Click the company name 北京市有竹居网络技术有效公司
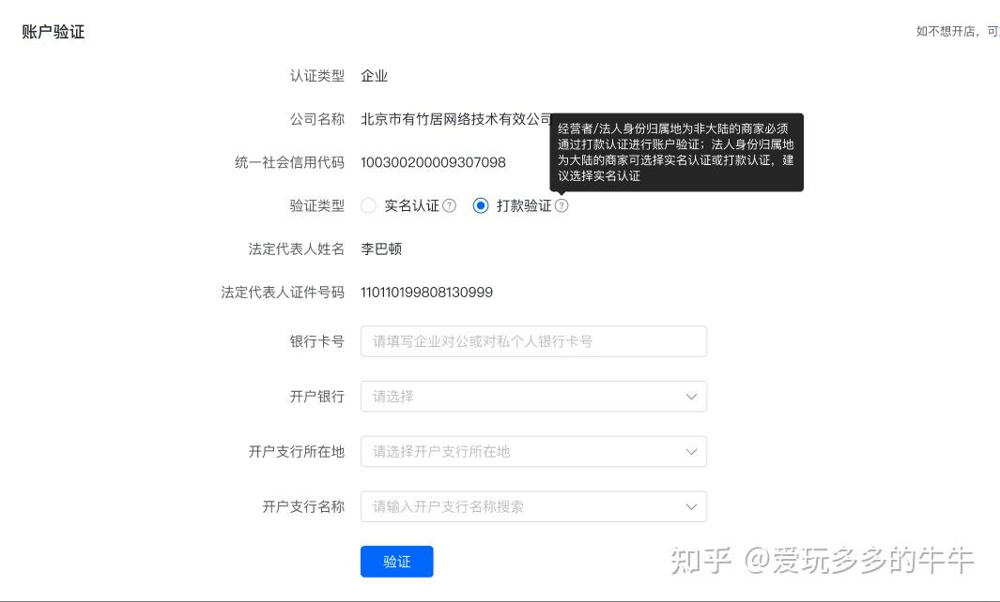Viewport: 1000px width, 602px height. click(x=456, y=119)
